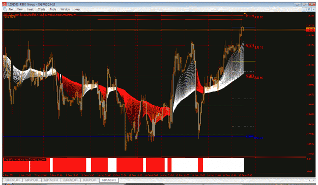Restore down the inner chart window

click(x=309, y=9)
